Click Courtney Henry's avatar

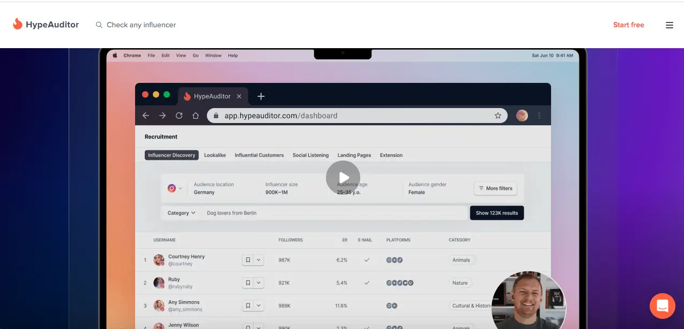pos(159,260)
